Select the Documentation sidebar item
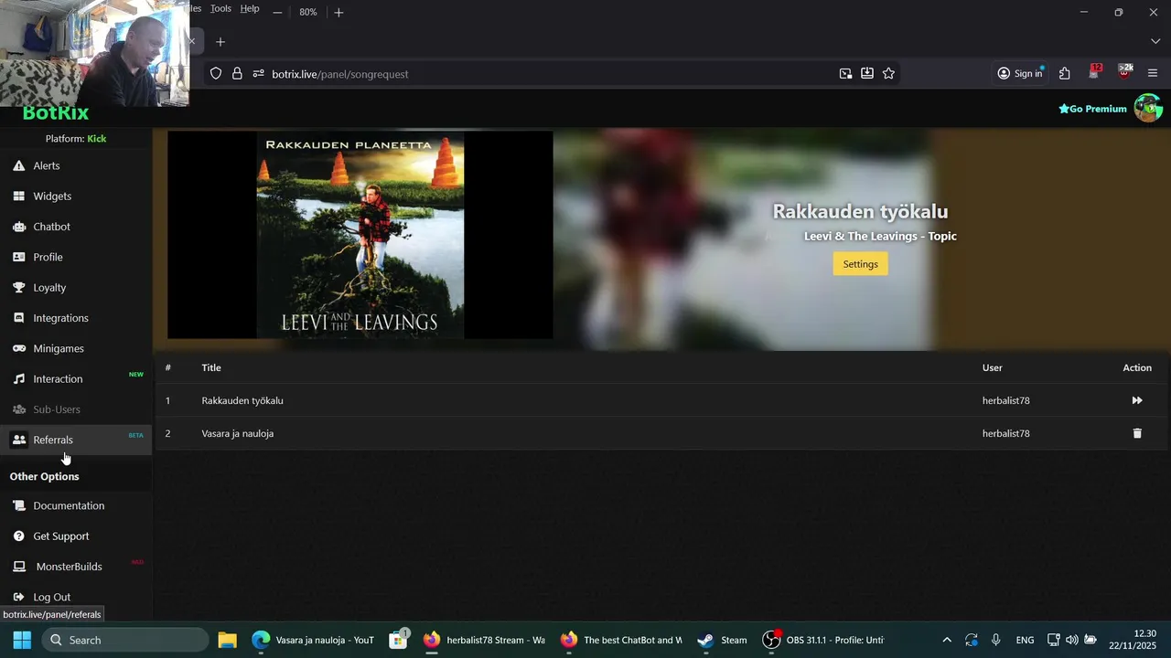 [76, 505]
